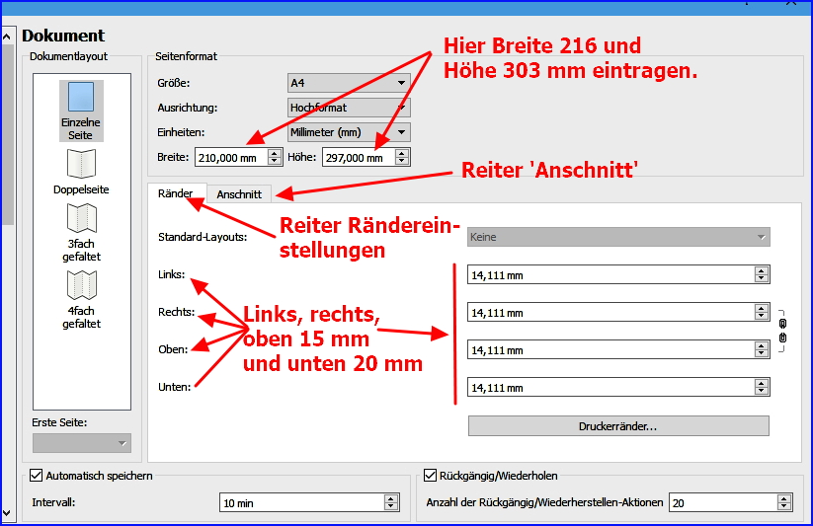
Task: Switch to the Anschnitt tab
Action: coord(239,194)
